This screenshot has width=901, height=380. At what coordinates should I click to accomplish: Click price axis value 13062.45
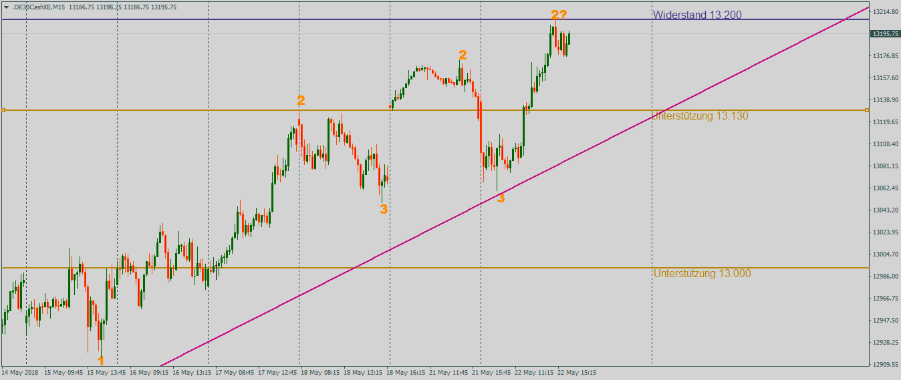click(x=885, y=188)
